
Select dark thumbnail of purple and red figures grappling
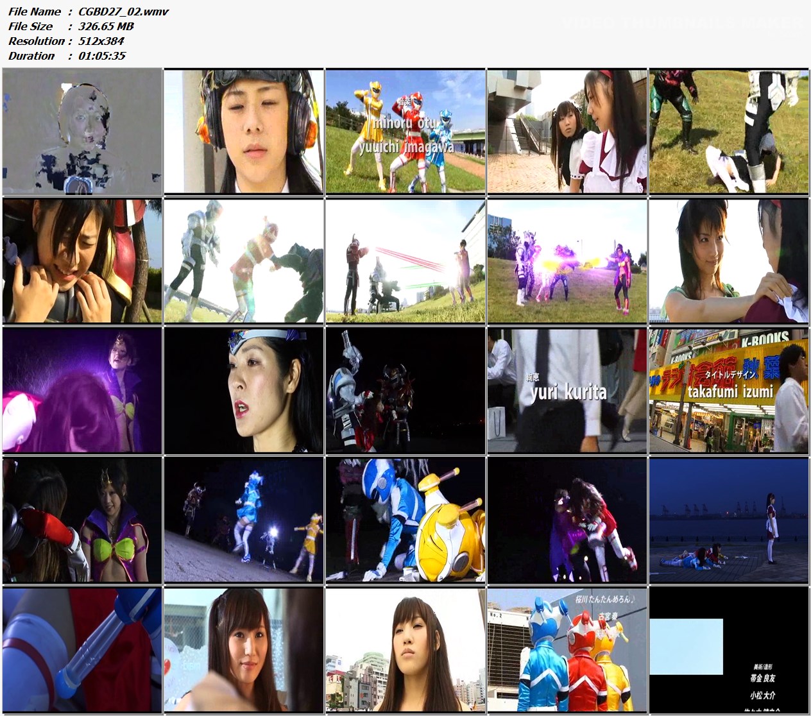tap(567, 520)
